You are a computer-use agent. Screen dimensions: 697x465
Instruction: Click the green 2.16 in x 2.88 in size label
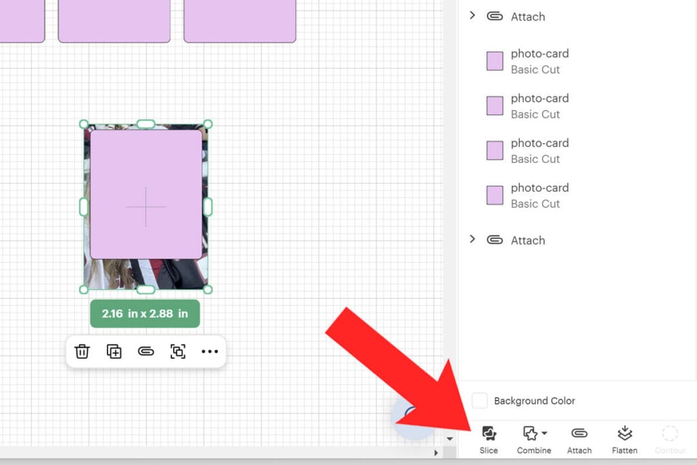[145, 314]
